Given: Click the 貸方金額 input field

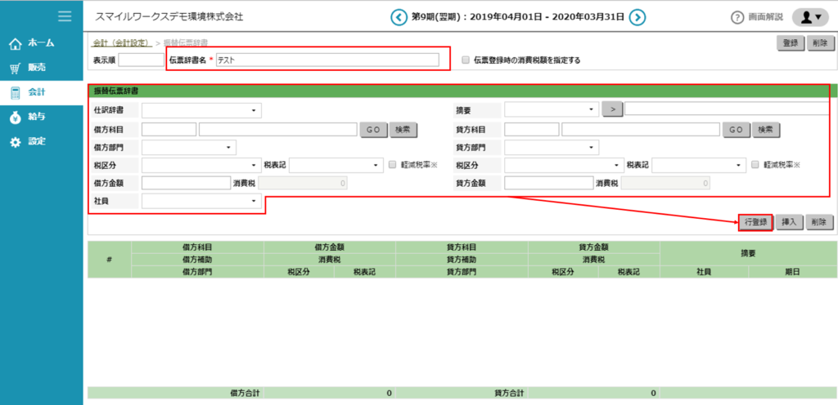Looking at the screenshot, I should coord(549,184).
